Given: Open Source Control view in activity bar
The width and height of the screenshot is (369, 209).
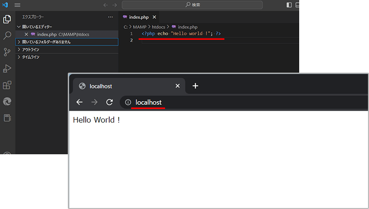Looking at the screenshot, I should [x=7, y=52].
